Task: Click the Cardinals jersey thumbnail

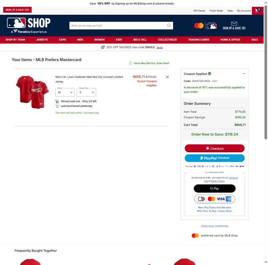Action: coord(33,92)
